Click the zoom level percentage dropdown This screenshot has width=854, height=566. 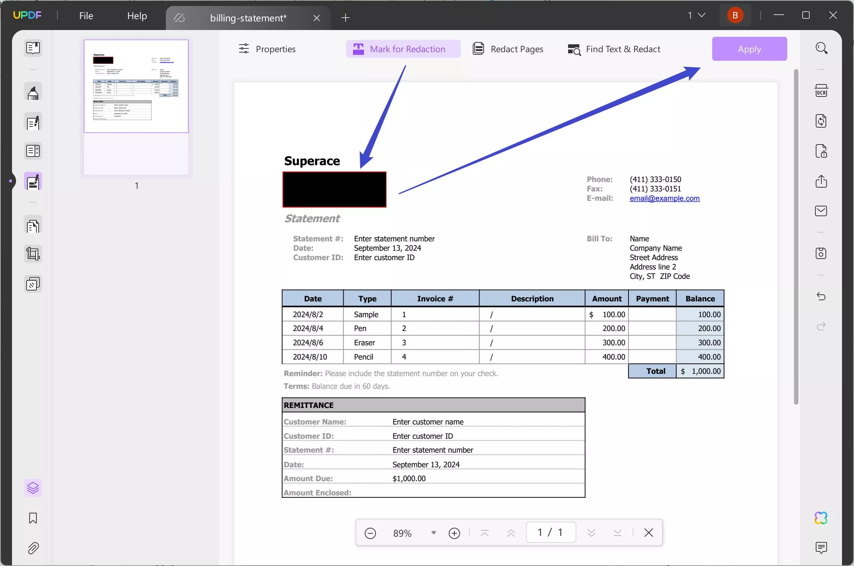point(433,533)
